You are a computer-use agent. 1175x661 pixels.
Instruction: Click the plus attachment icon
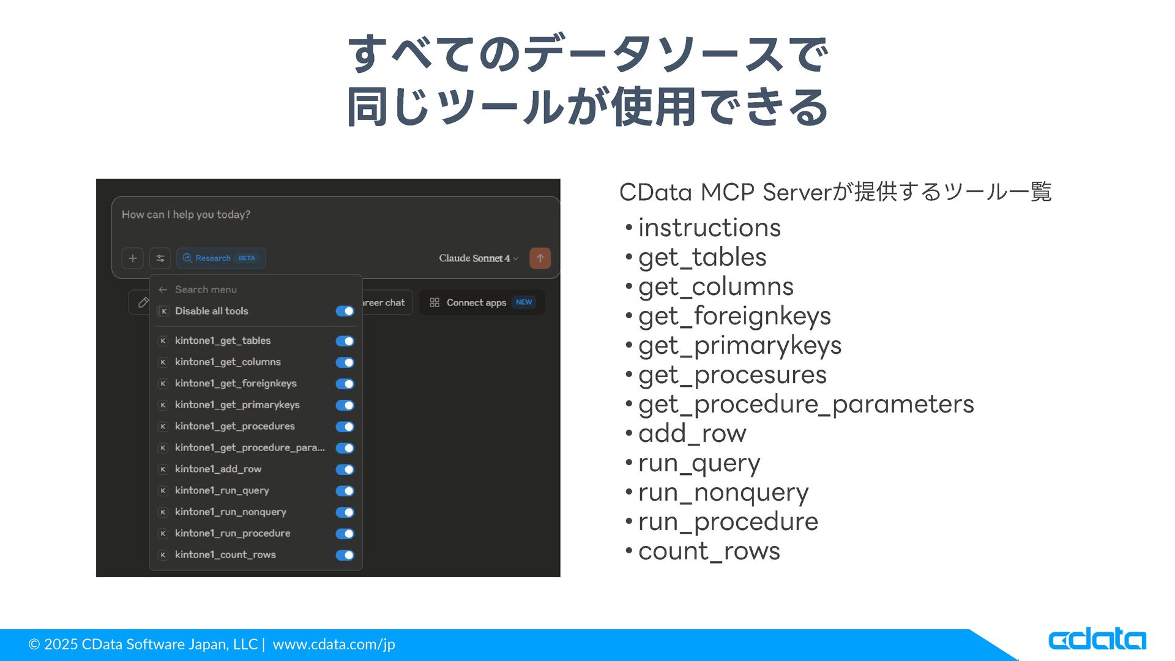[x=132, y=258]
